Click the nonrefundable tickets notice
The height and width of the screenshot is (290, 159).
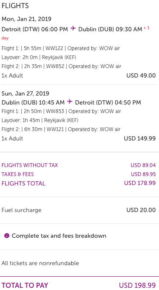[x=40, y=263]
